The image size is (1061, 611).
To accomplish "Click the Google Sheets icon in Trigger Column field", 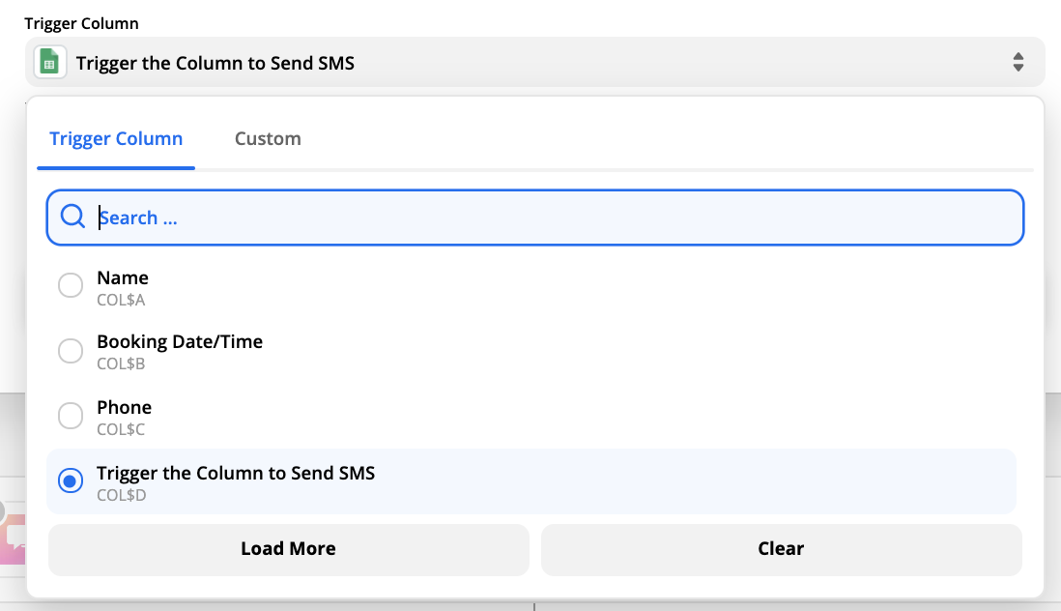I will (x=49, y=62).
